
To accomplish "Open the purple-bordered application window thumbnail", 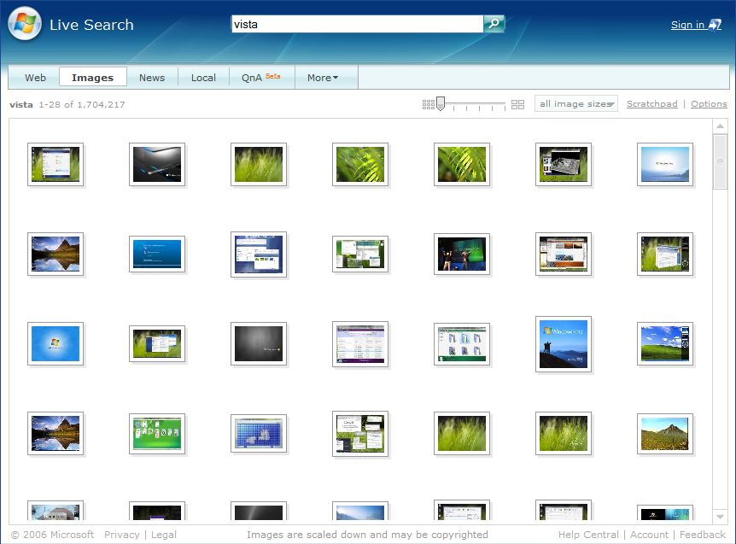I will (x=360, y=344).
